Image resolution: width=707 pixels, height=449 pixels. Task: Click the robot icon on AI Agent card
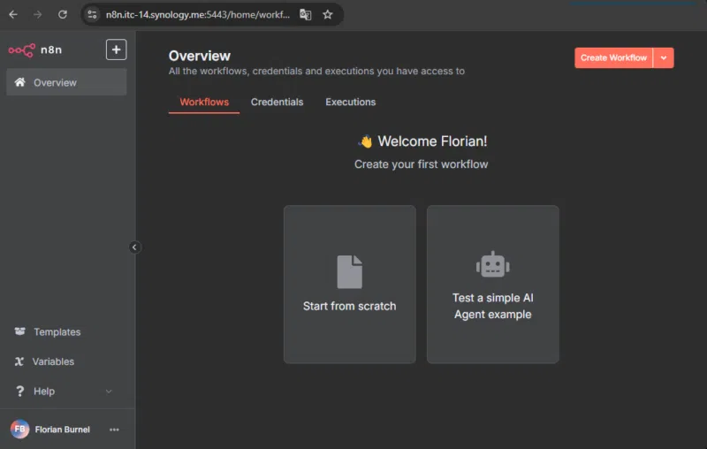pyautogui.click(x=493, y=264)
